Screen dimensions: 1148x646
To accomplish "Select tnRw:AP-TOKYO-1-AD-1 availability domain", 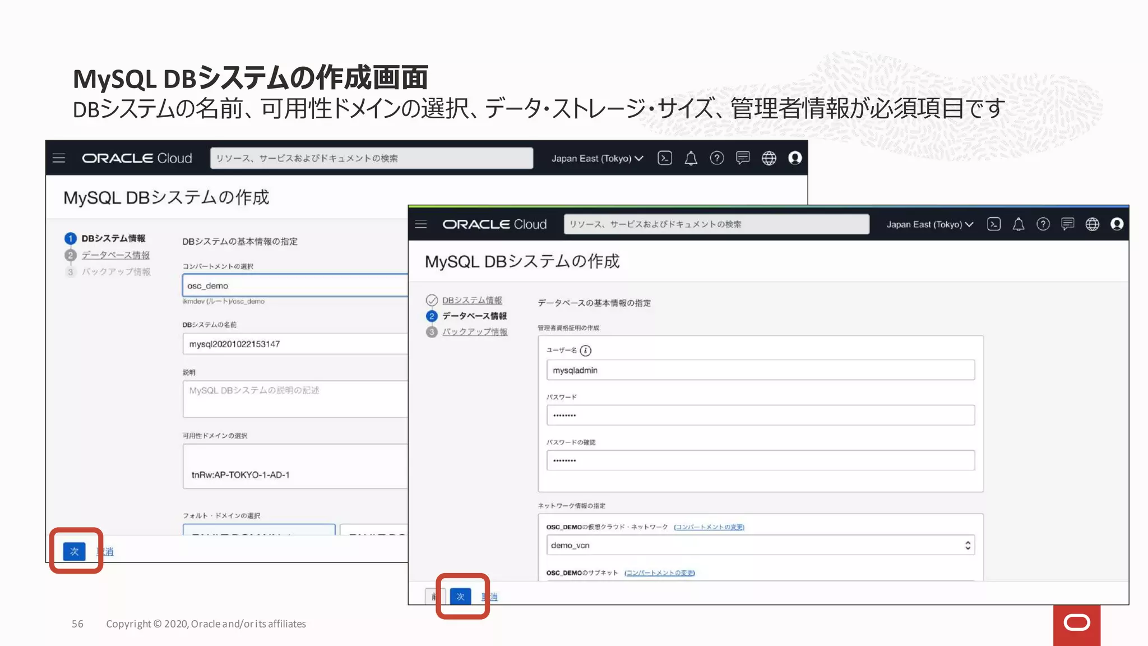I will (x=295, y=467).
